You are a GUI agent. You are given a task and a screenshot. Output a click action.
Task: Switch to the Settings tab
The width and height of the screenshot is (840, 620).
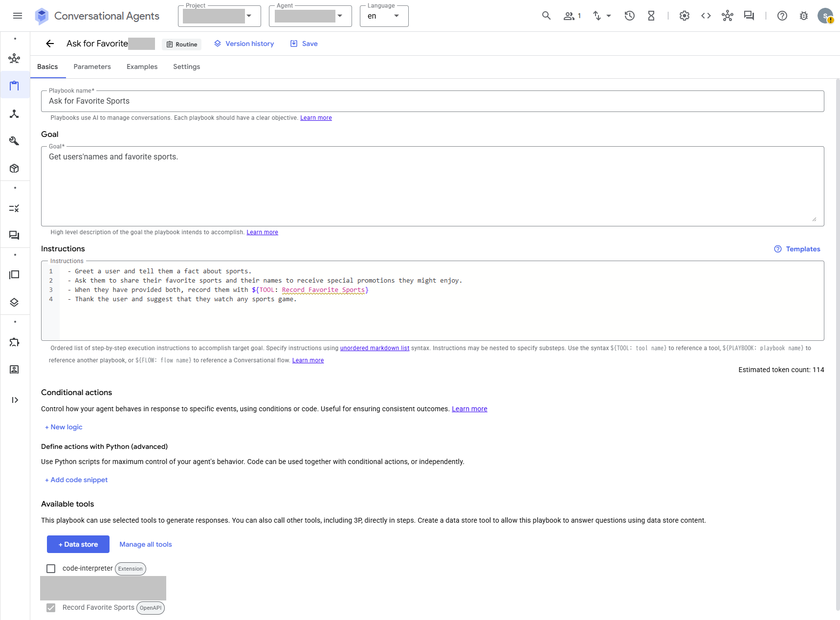click(186, 66)
